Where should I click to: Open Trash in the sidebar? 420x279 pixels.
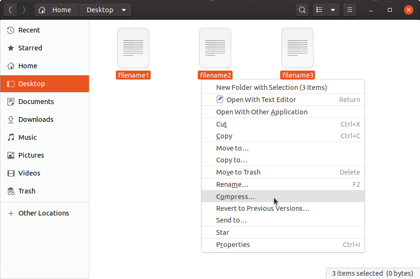point(27,191)
